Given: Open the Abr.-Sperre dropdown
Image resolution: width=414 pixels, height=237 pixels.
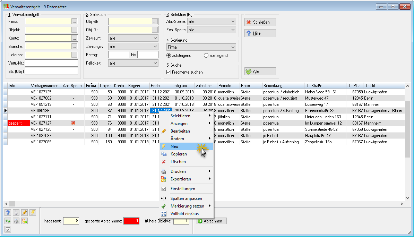Looking at the screenshot, I should coord(212,22).
